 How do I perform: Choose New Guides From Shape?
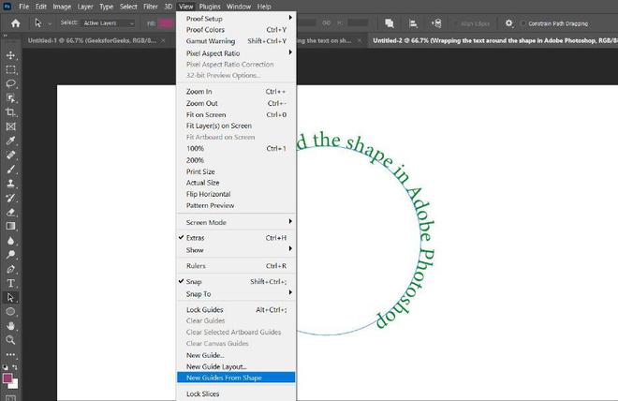coord(236,378)
